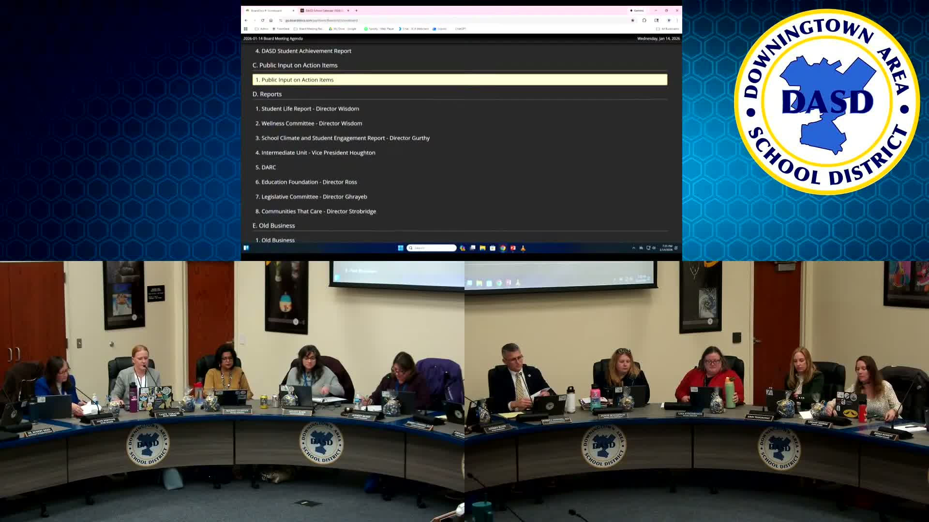Switch to DASD School Calendar tab
Image resolution: width=929 pixels, height=522 pixels.
pos(323,10)
